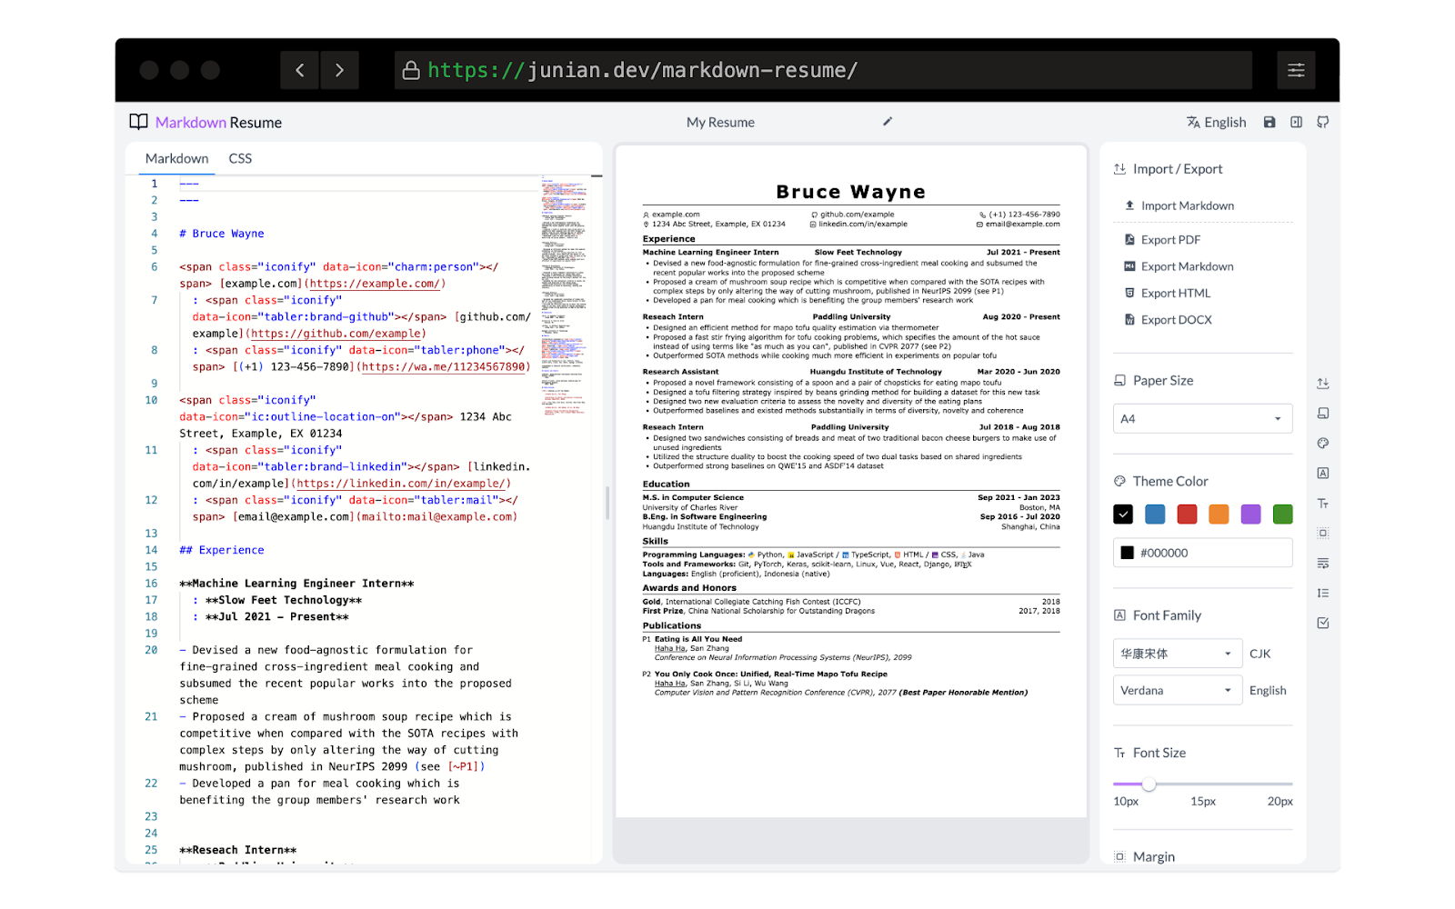
Task: Click the 'Margin' section heading
Action: click(x=1154, y=856)
